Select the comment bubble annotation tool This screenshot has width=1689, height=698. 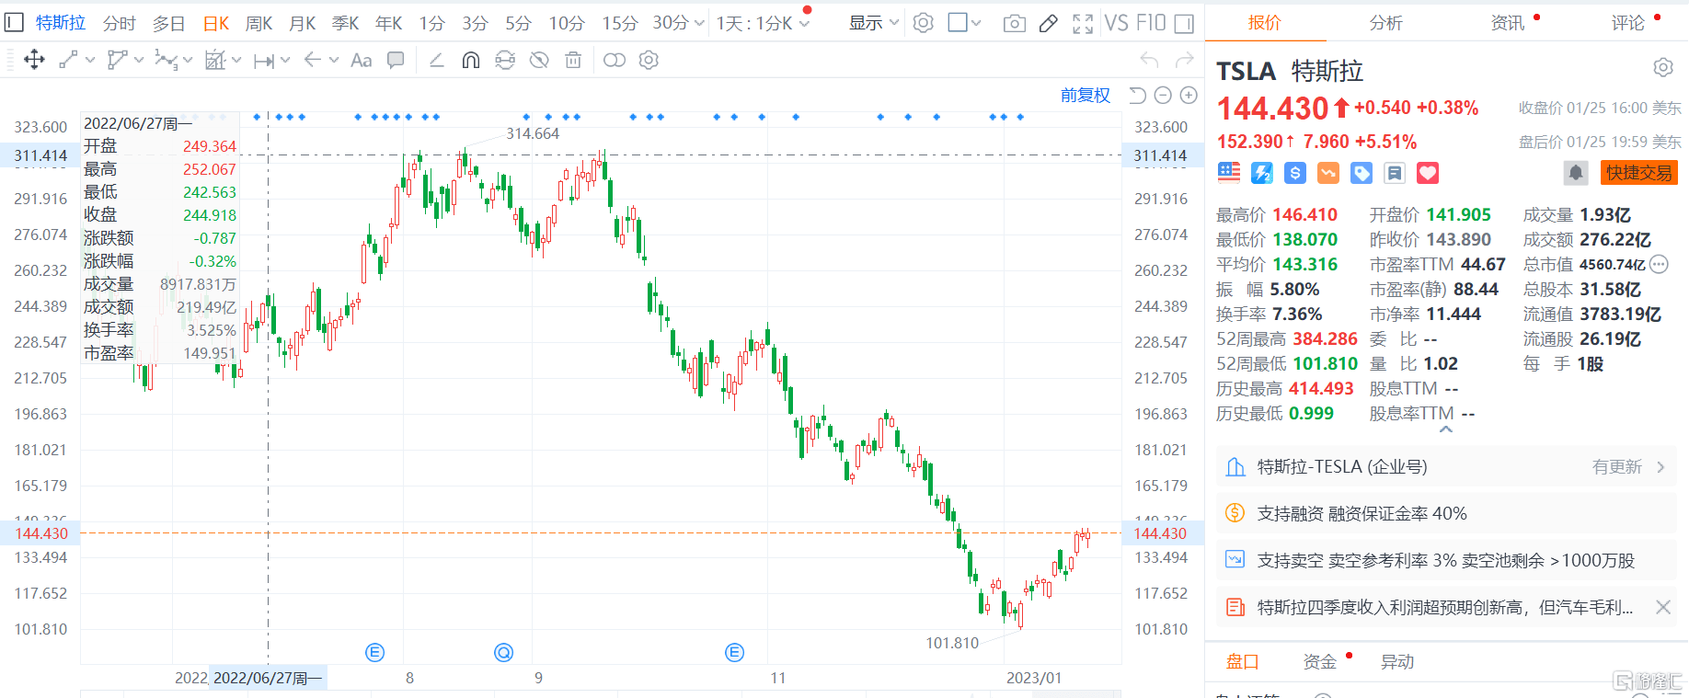click(x=396, y=61)
